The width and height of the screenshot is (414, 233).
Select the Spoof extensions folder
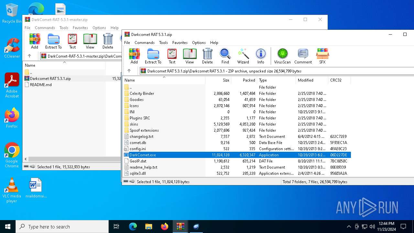144,130
